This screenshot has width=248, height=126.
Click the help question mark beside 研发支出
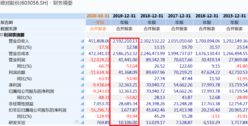click(77, 123)
